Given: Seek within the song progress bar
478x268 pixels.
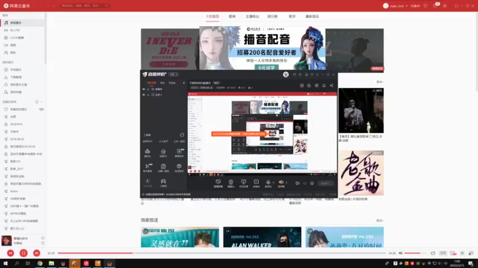Looking at the screenshot, I should pyautogui.click(x=222, y=253).
